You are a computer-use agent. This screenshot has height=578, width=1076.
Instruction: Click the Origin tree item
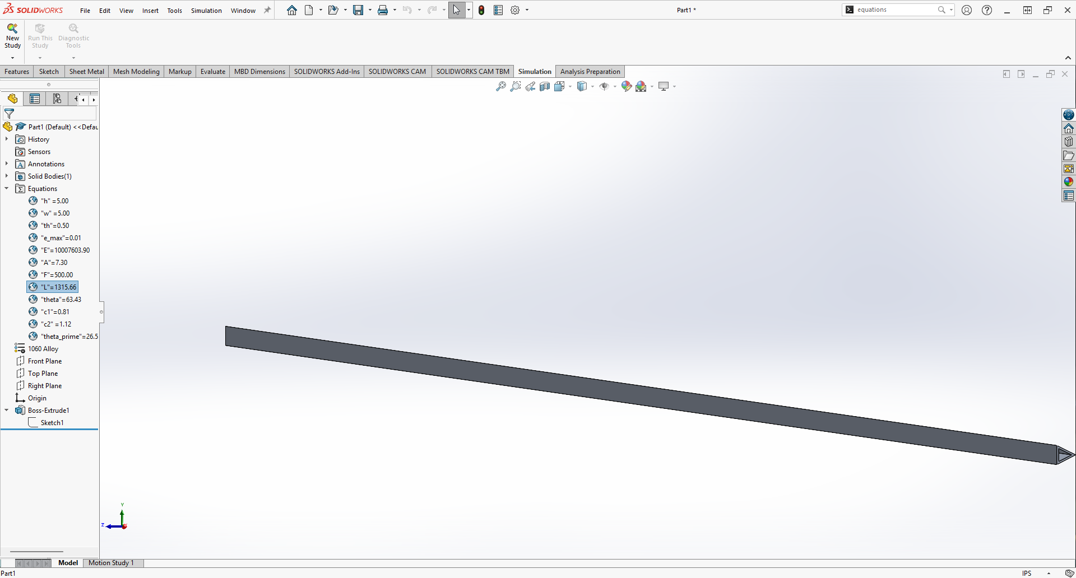coord(31,398)
